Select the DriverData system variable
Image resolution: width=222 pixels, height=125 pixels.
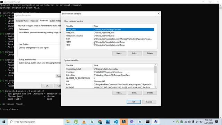pyautogui.click(x=110, y=75)
